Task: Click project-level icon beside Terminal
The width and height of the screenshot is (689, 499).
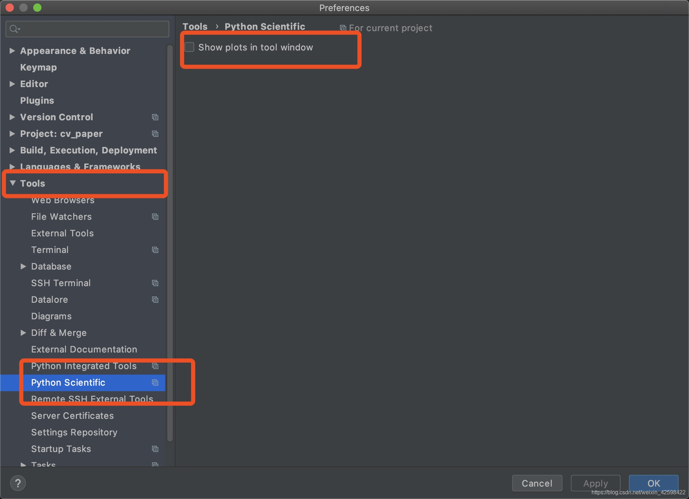Action: (155, 250)
